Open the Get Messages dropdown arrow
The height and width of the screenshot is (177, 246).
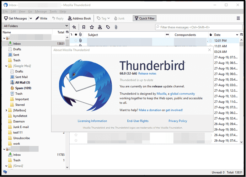coord(31,18)
